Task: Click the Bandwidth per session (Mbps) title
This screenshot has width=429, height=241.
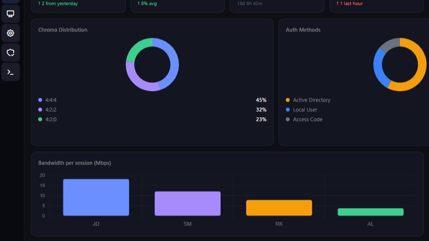Action: point(74,163)
